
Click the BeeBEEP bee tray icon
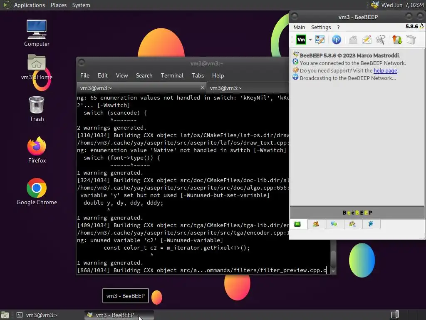[375, 5]
